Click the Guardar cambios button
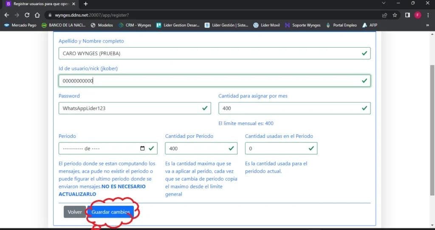Screen dimensions: 435x230 pos(110,212)
